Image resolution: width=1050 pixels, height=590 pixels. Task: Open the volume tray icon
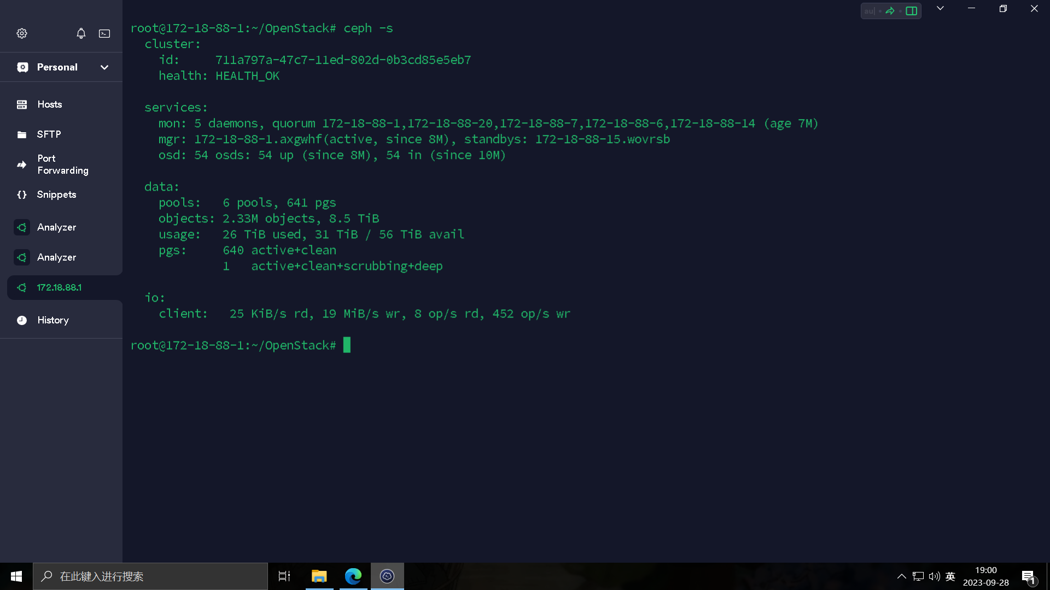934,576
